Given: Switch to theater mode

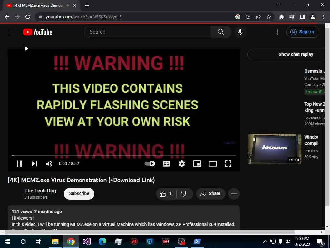Looking at the screenshot, I should point(213,164).
